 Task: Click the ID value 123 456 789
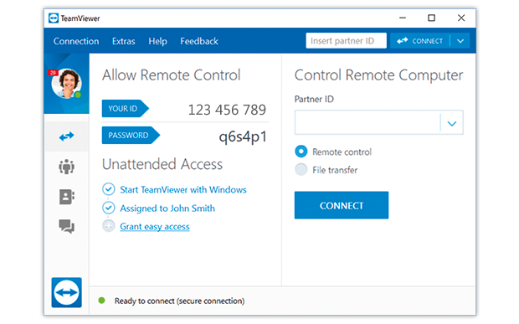[x=227, y=110]
